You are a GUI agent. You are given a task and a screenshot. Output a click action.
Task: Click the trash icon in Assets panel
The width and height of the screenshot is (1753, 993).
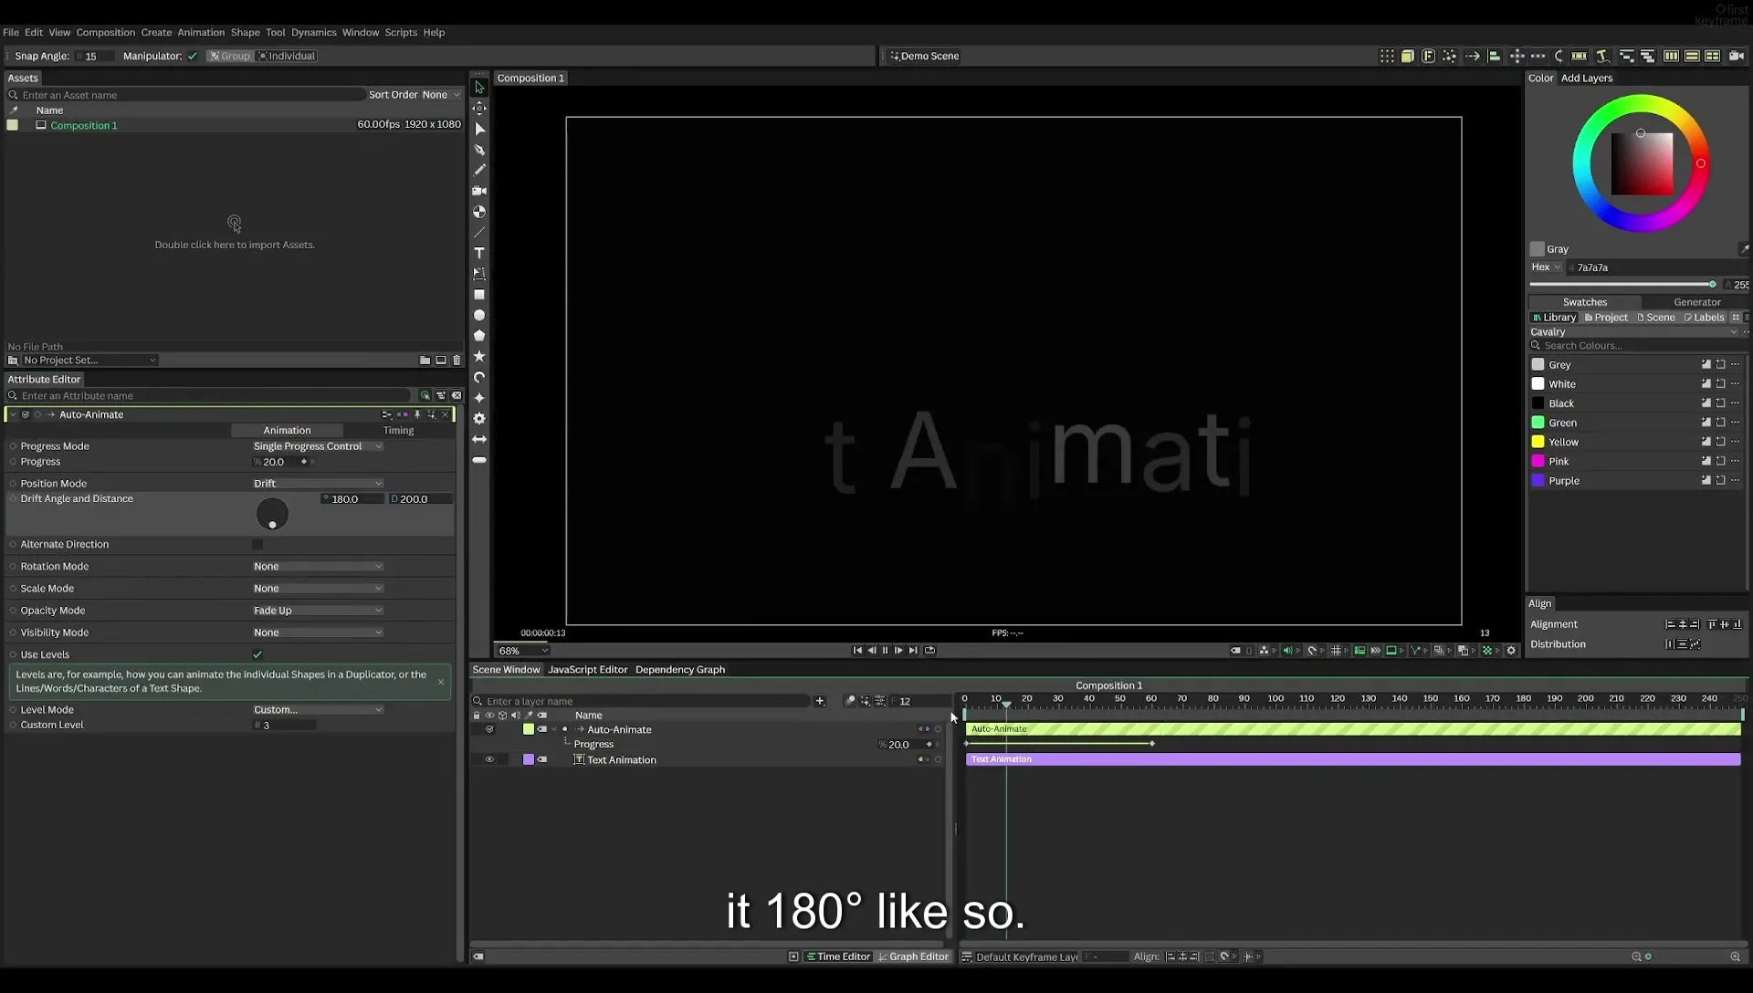457,361
